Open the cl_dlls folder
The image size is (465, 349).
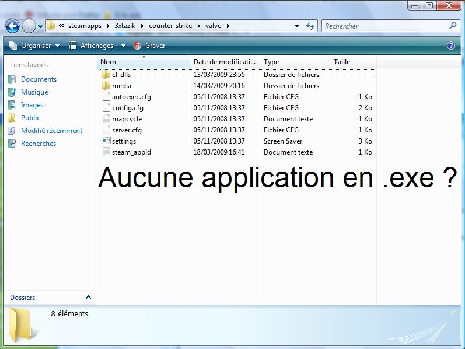[121, 75]
